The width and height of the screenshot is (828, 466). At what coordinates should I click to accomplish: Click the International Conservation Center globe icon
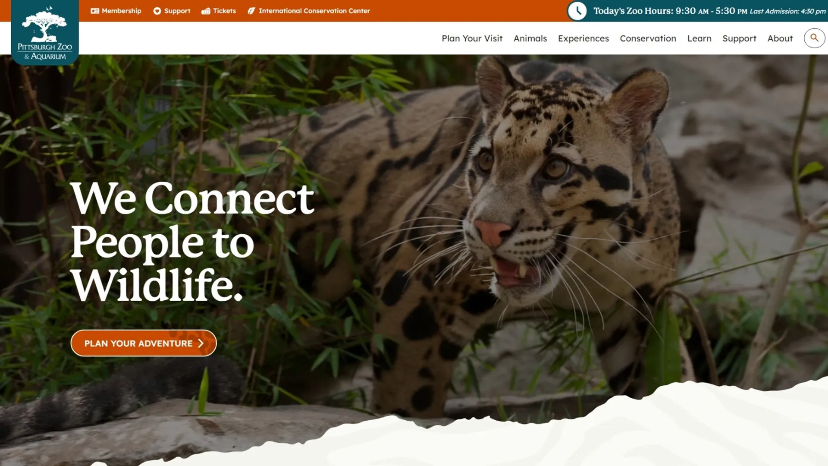252,11
